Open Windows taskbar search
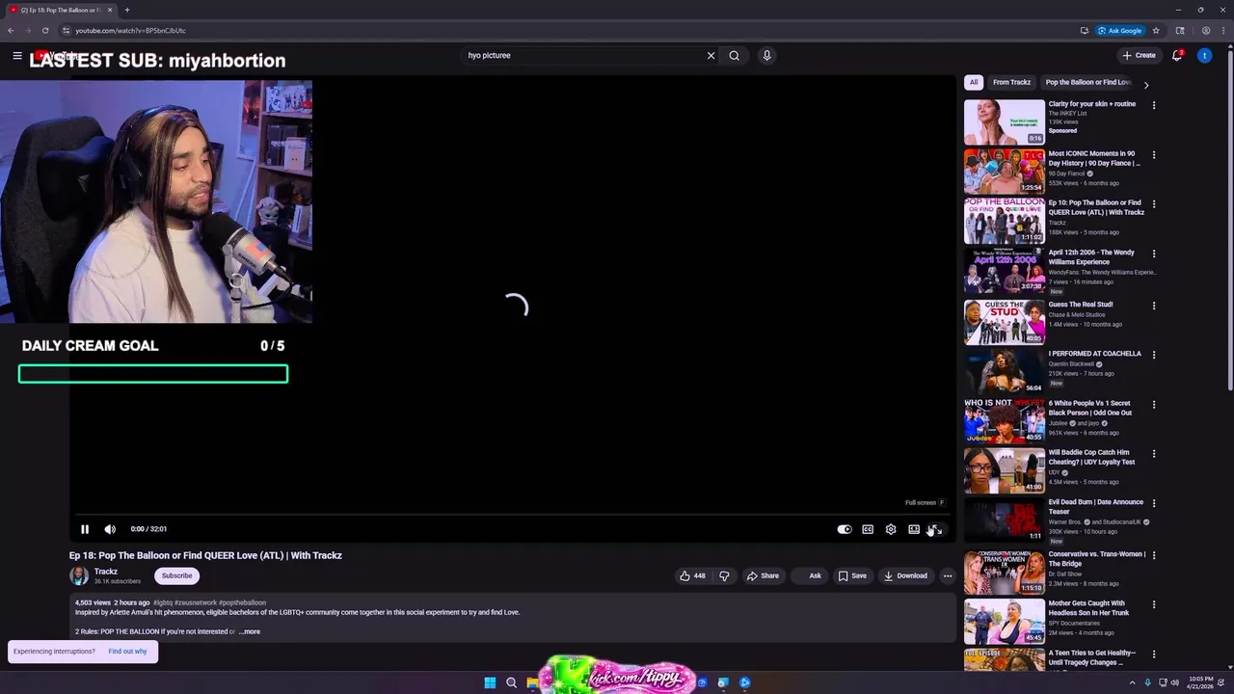This screenshot has height=694, width=1234. 512,682
